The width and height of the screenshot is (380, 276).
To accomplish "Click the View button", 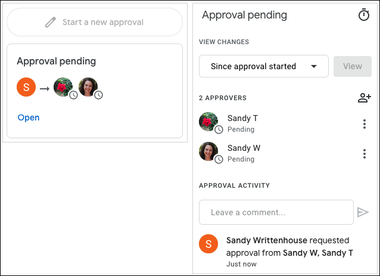I will 353,66.
